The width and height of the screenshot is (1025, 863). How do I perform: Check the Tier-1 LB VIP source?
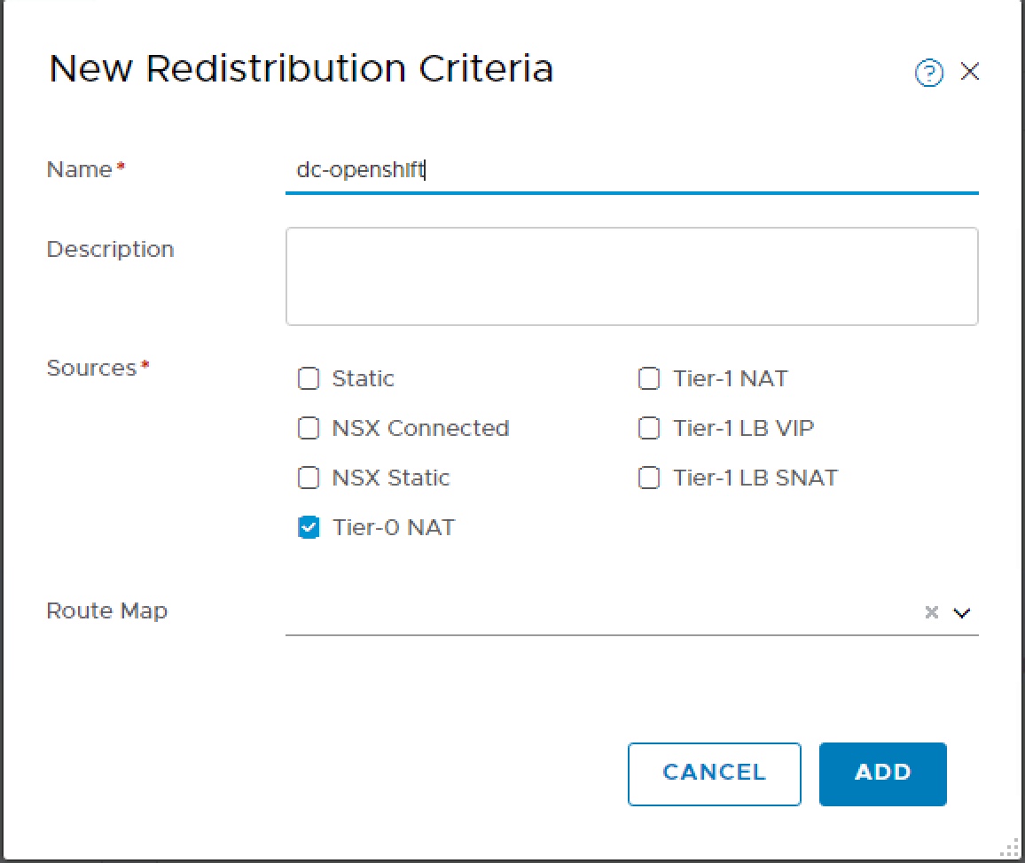pos(649,428)
